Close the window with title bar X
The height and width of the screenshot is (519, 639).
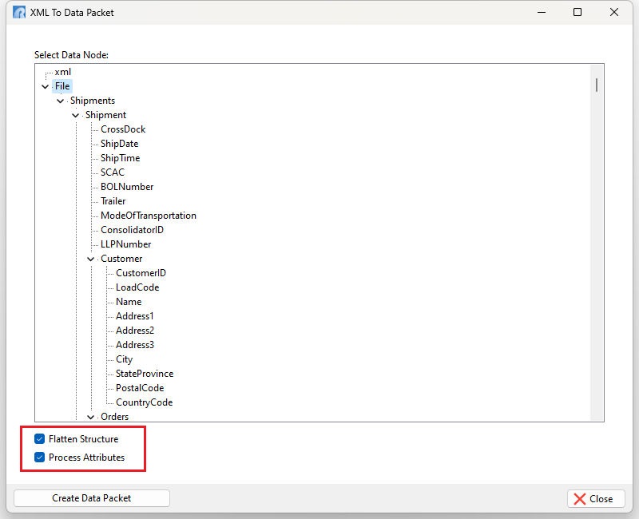pyautogui.click(x=614, y=12)
